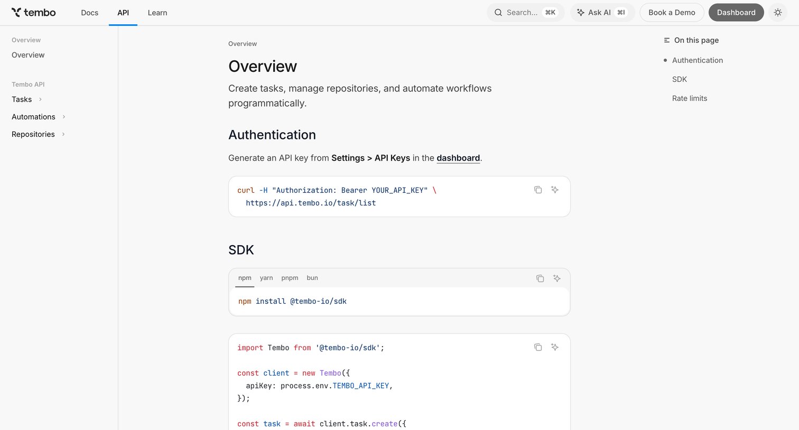Jump to Rate limits section
This screenshot has height=430, width=799.
[x=690, y=98]
